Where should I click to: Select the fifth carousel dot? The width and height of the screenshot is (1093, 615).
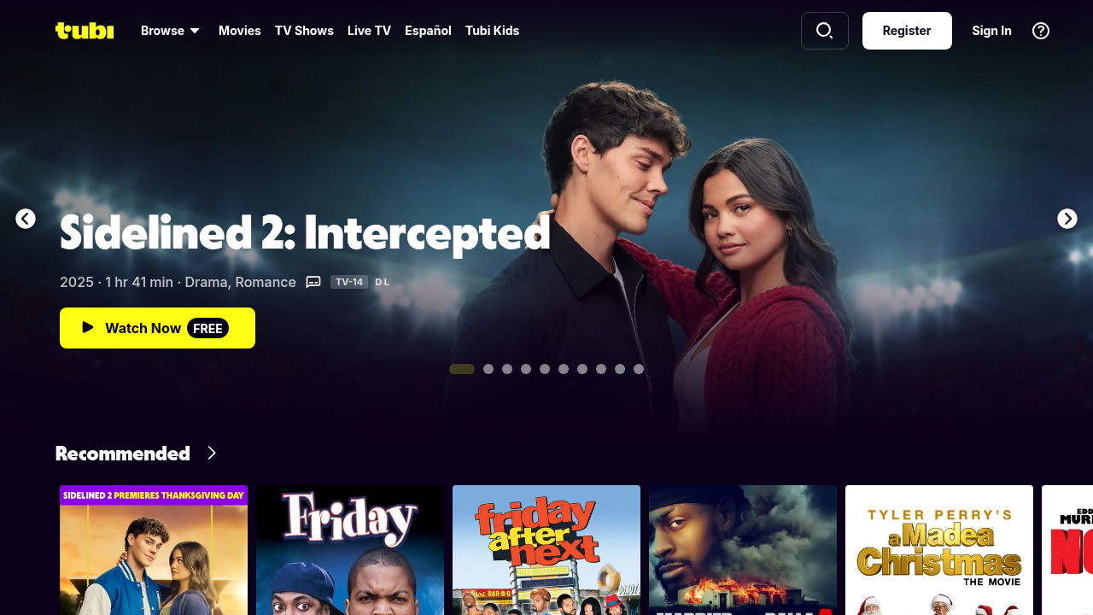coord(545,369)
